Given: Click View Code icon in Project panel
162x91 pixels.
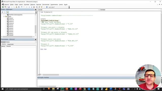Looking at the screenshot, I should pyautogui.click(x=2, y=12).
